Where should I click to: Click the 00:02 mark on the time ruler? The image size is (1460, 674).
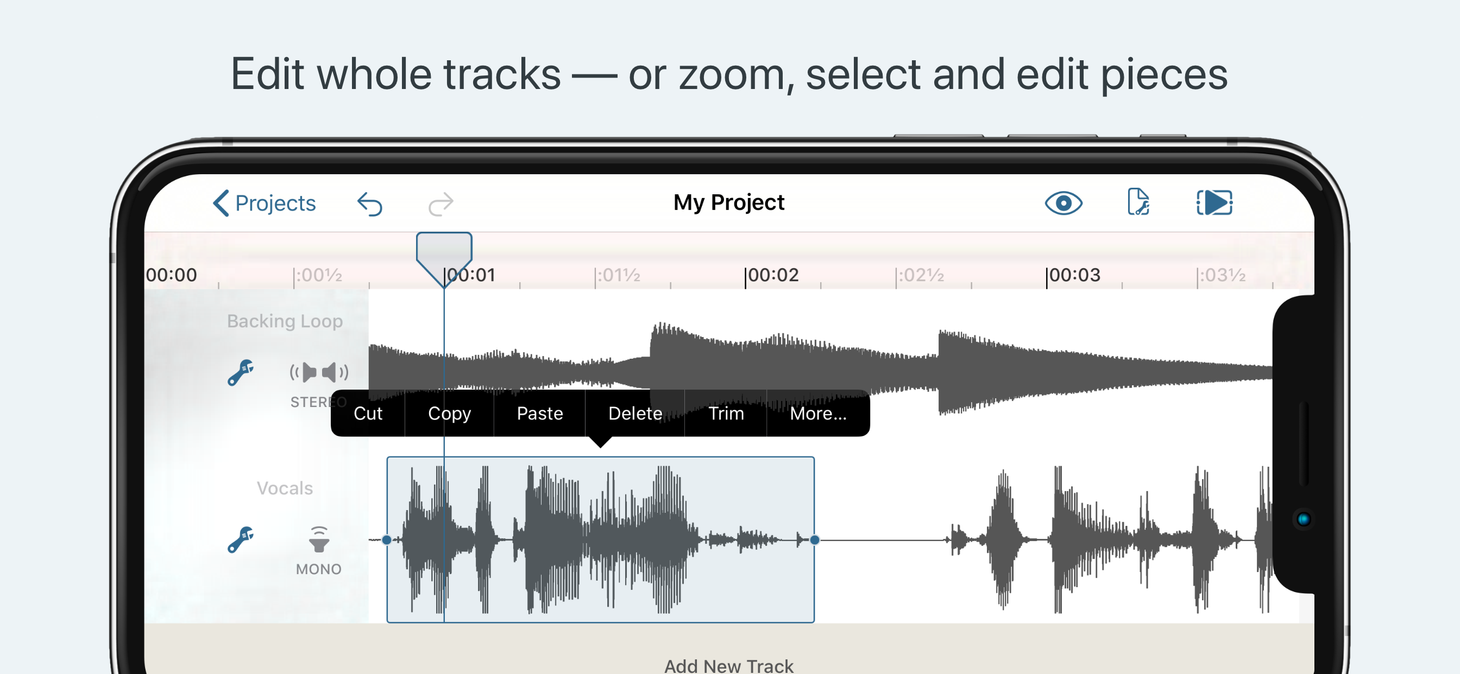[x=772, y=275]
